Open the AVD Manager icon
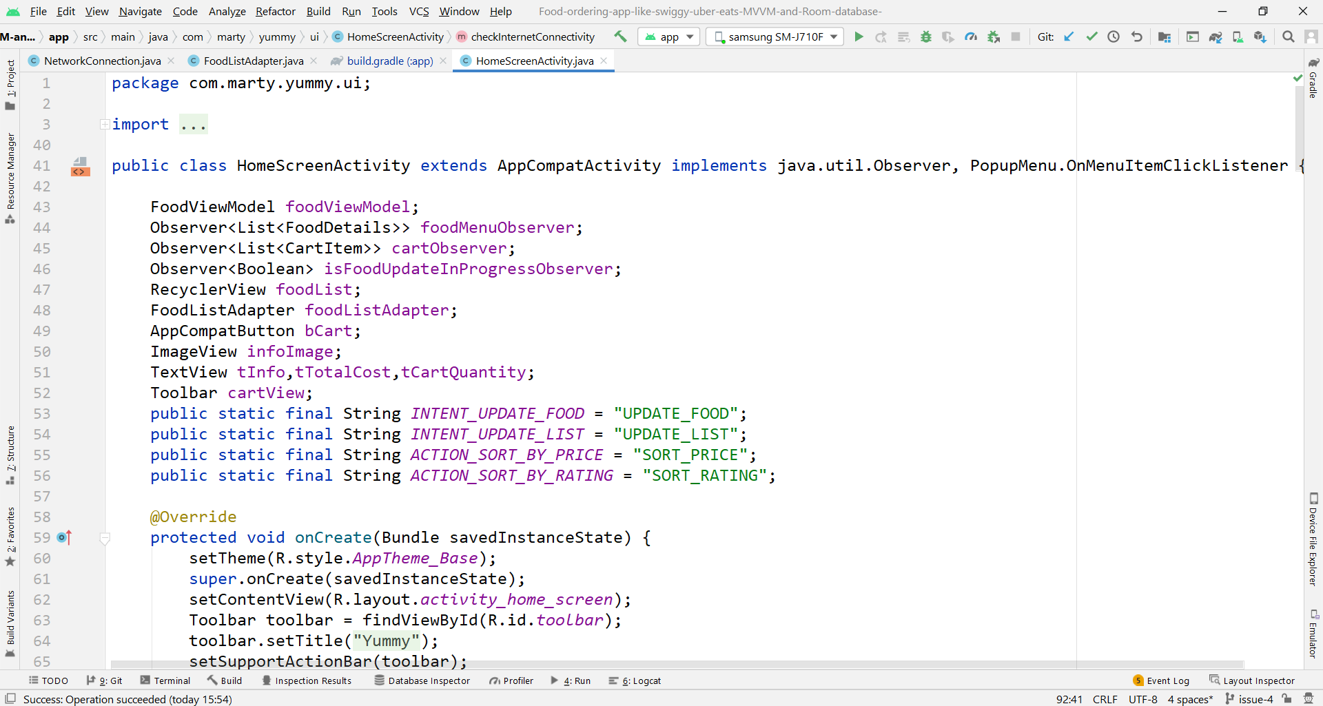 coord(1238,37)
